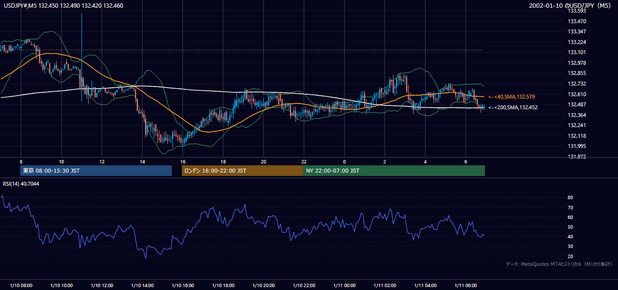The height and width of the screenshot is (290, 618).
Task: Click the 133.470 price axis label
Action: [x=577, y=21]
